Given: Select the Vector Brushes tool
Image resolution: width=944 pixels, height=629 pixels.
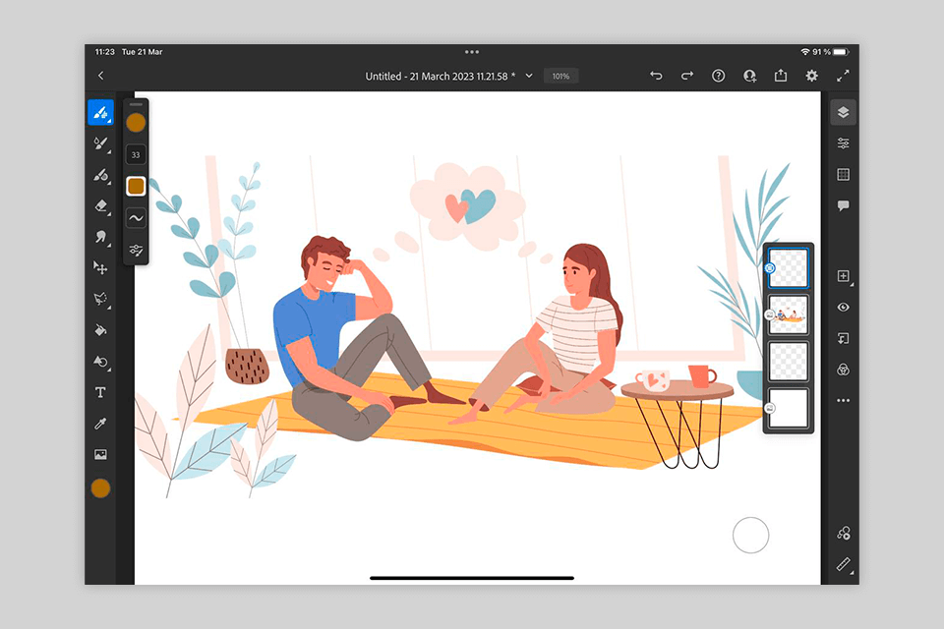Looking at the screenshot, I should [100, 175].
